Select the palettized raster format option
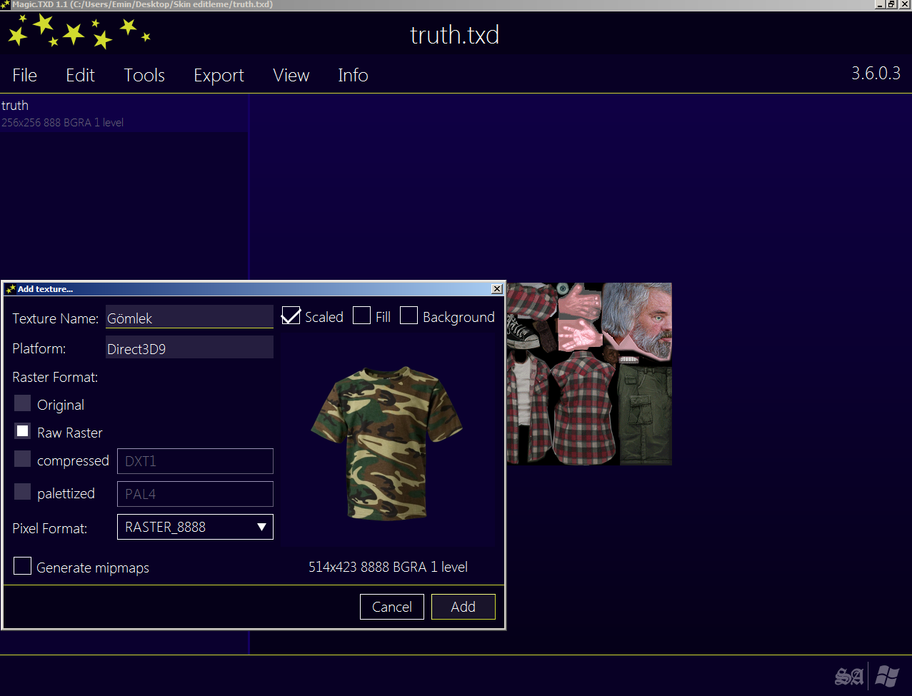This screenshot has width=912, height=696. click(23, 492)
